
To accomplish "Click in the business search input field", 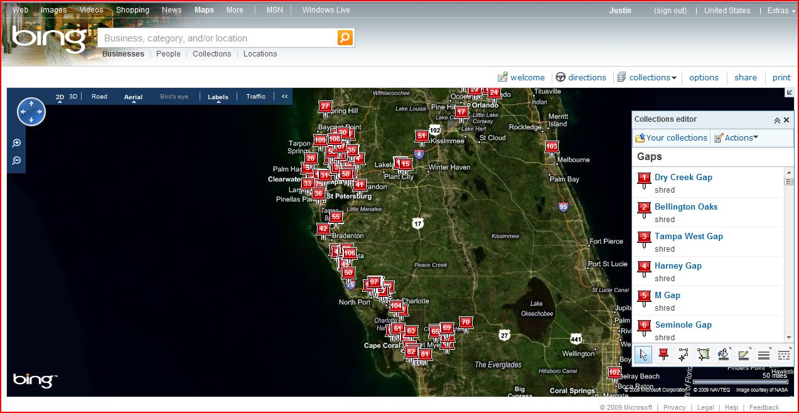I will (x=217, y=38).
